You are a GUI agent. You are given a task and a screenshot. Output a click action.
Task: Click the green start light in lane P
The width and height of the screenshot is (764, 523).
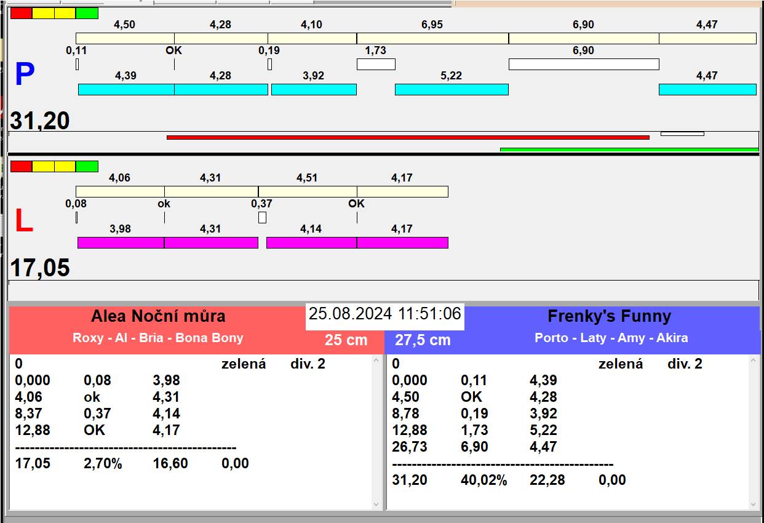[87, 13]
